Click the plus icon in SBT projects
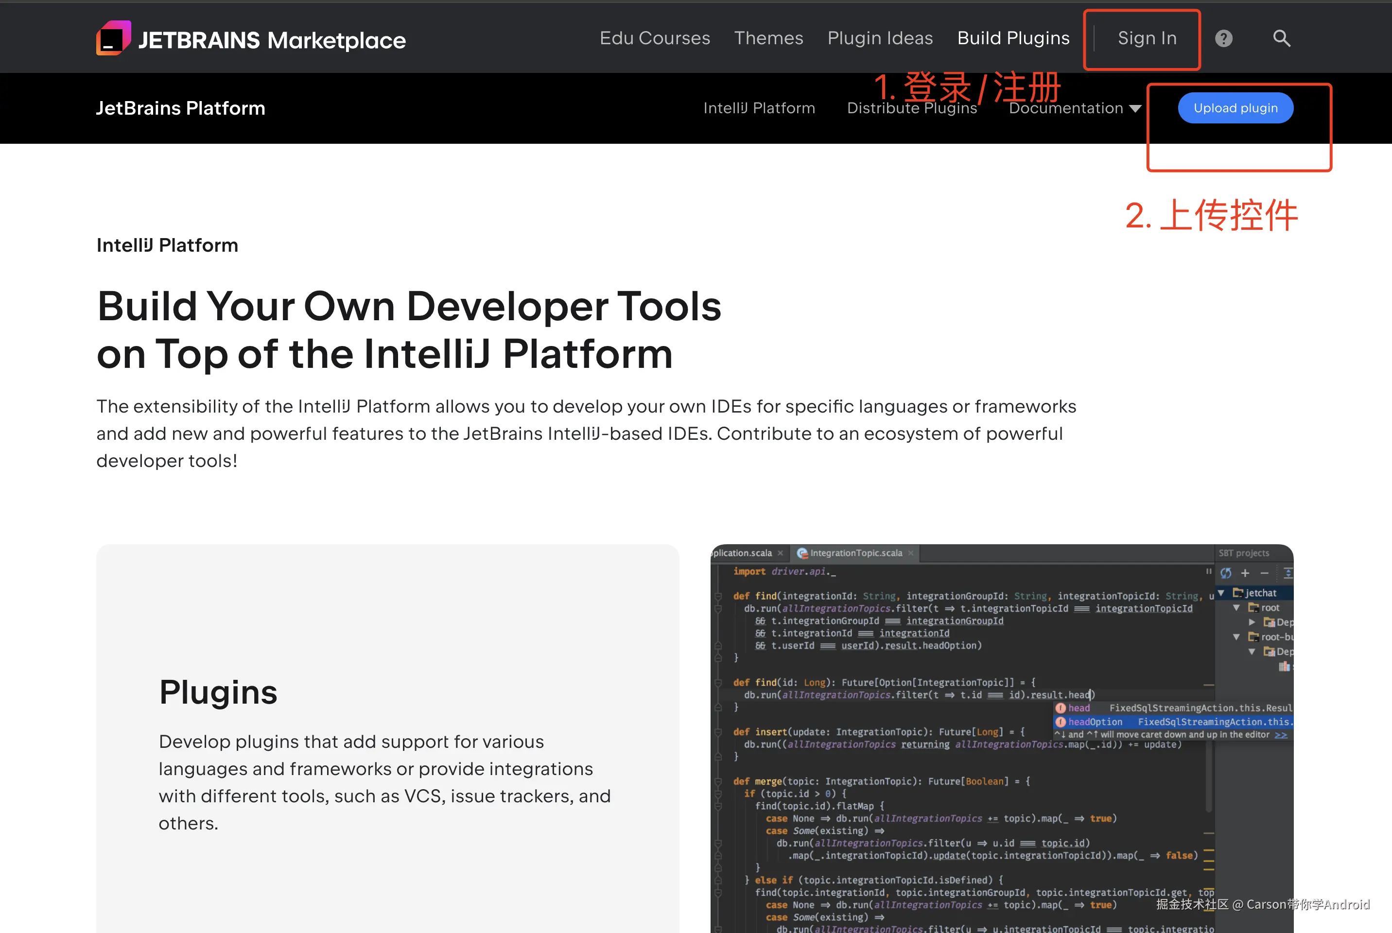 point(1245,573)
